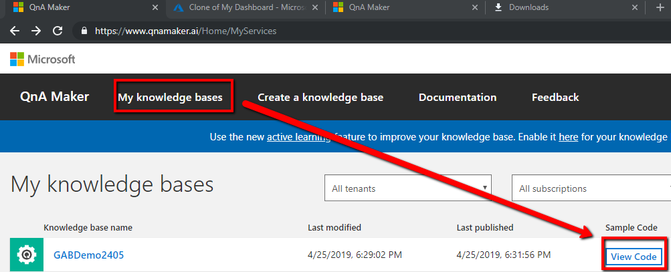The image size is (671, 272).
Task: Open the GABDemo2405 knowledge base
Action: (88, 255)
